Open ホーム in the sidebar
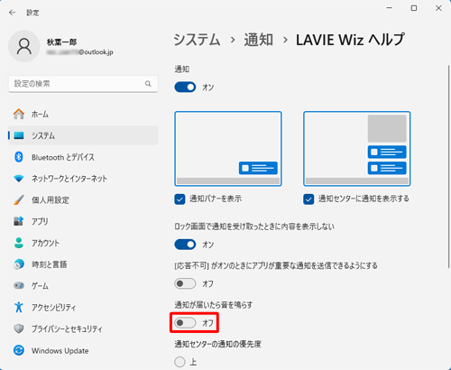 83,114
